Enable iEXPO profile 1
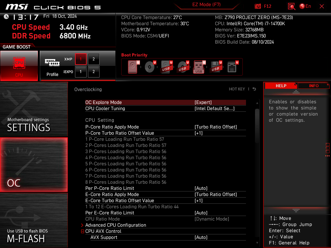 [80, 72]
